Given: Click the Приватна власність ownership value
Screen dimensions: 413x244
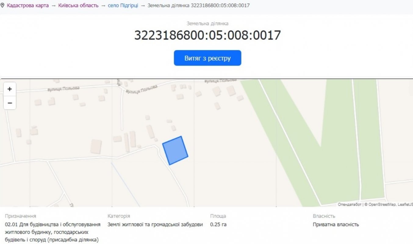Looking at the screenshot, I should coord(336,224).
